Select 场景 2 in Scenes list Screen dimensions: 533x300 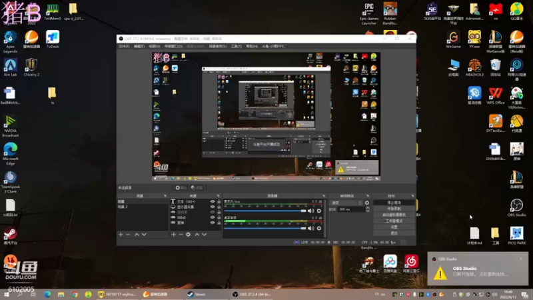(143, 207)
